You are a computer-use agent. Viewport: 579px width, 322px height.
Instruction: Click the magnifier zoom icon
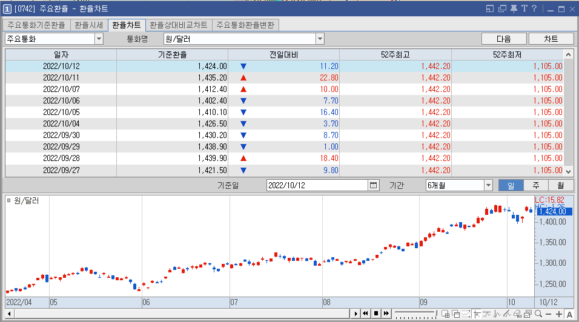(x=538, y=314)
